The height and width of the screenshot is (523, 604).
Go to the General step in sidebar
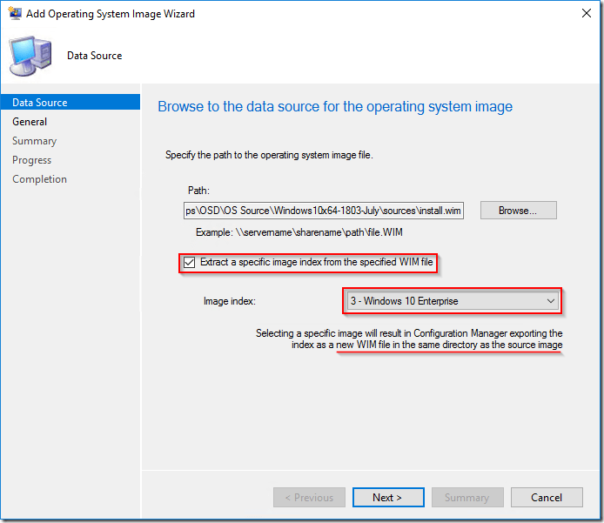pyautogui.click(x=30, y=122)
